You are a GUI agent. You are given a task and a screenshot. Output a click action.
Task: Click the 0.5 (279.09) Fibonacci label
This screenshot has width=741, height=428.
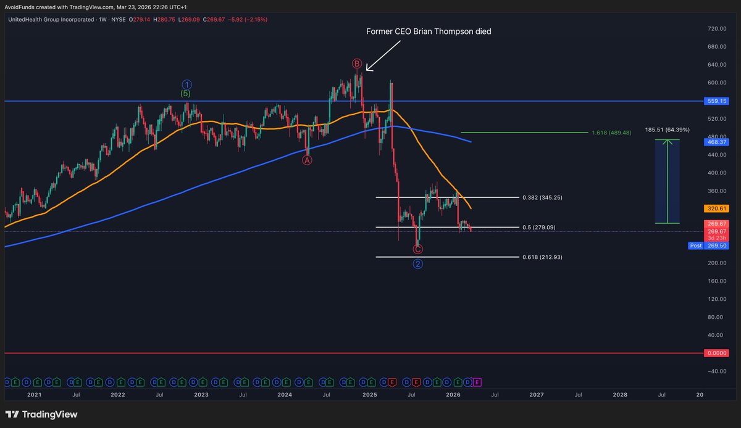tap(539, 227)
